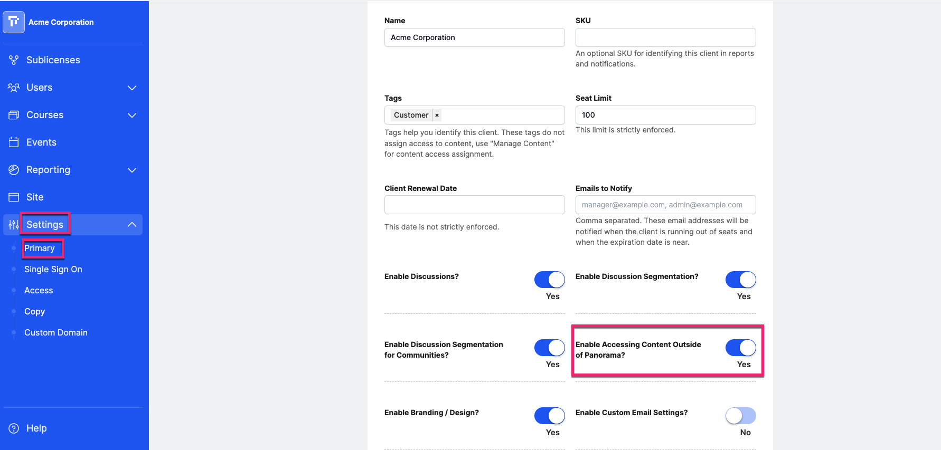The width and height of the screenshot is (941, 450).
Task: Toggle Enable Accessing Content Outside of Panorama
Action: click(741, 348)
